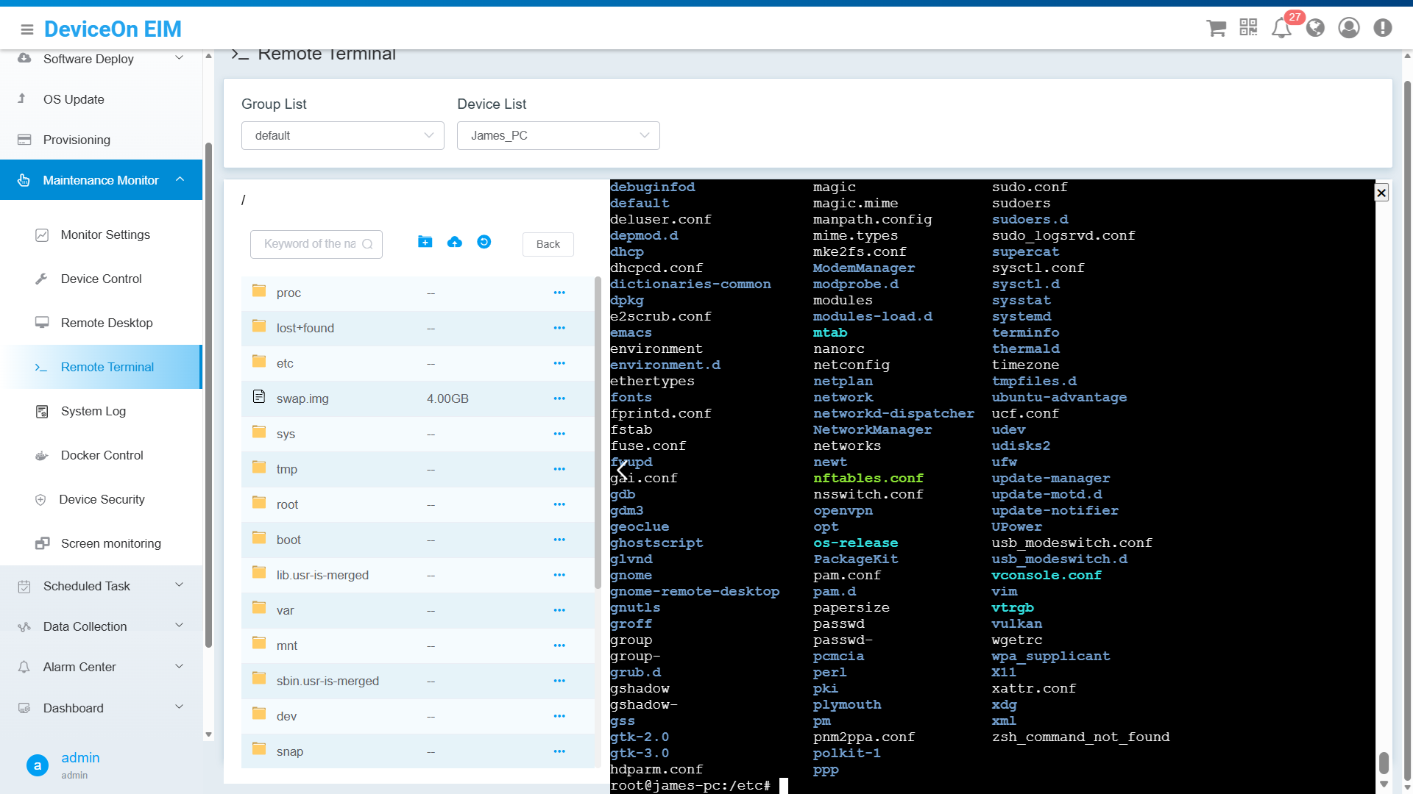The height and width of the screenshot is (794, 1413).
Task: View notifications via the bell icon
Action: pyautogui.click(x=1281, y=27)
